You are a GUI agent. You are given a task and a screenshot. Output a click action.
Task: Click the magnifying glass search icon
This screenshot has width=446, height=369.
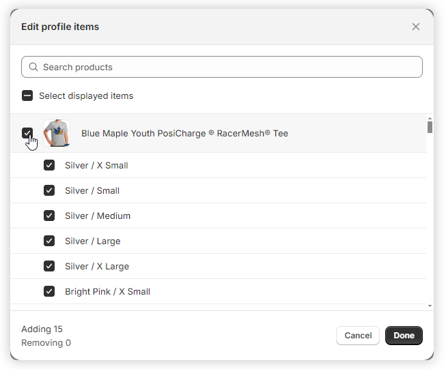33,67
